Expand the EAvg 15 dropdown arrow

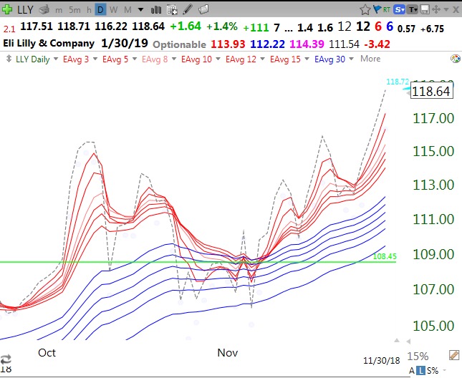(x=307, y=59)
